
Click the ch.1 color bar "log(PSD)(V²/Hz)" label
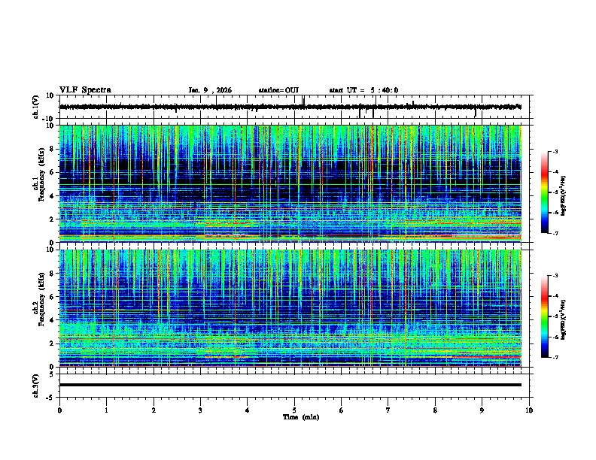point(564,195)
